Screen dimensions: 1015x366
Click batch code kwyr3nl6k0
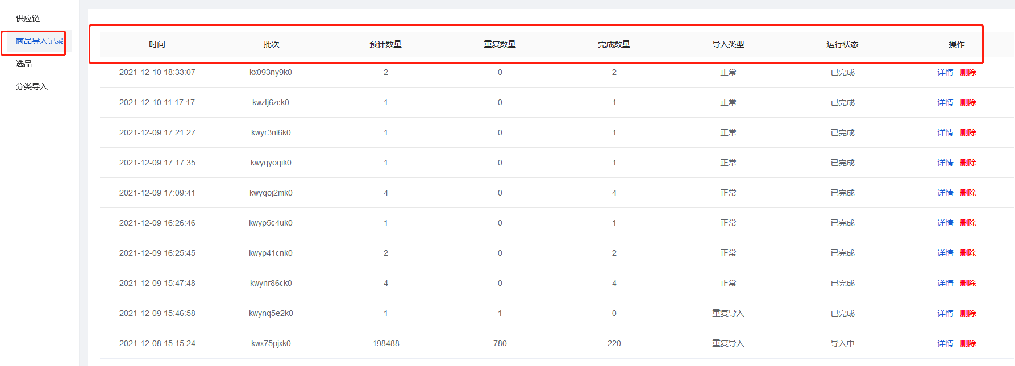[271, 132]
